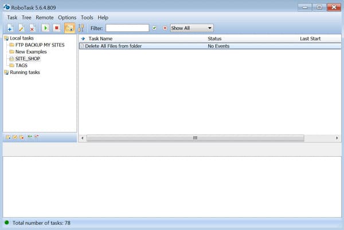This screenshot has width=344, height=230.
Task: Rename the folder via the tree toolbar edit icon
Action: 15,137
